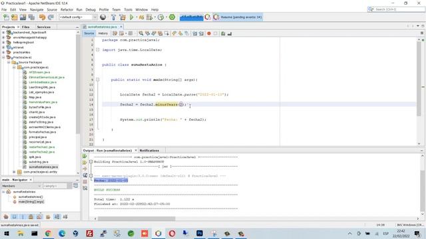The height and width of the screenshot is (239, 426).
Task: Click the New File toolbar icon
Action: (6, 17)
